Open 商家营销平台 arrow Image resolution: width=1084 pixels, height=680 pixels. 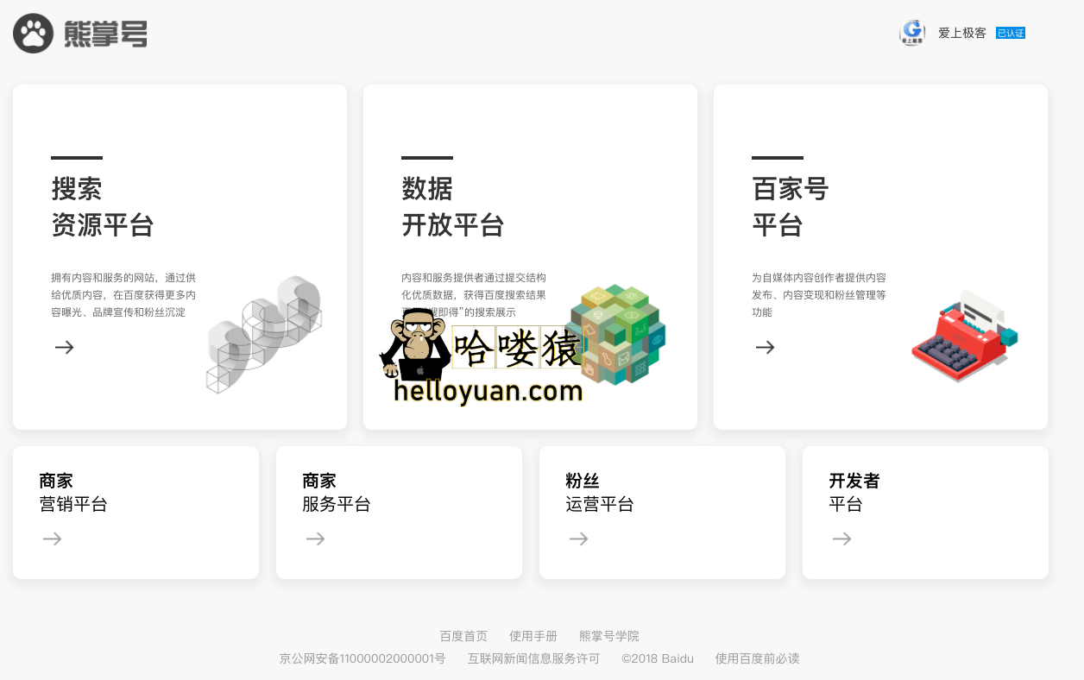pyautogui.click(x=53, y=538)
